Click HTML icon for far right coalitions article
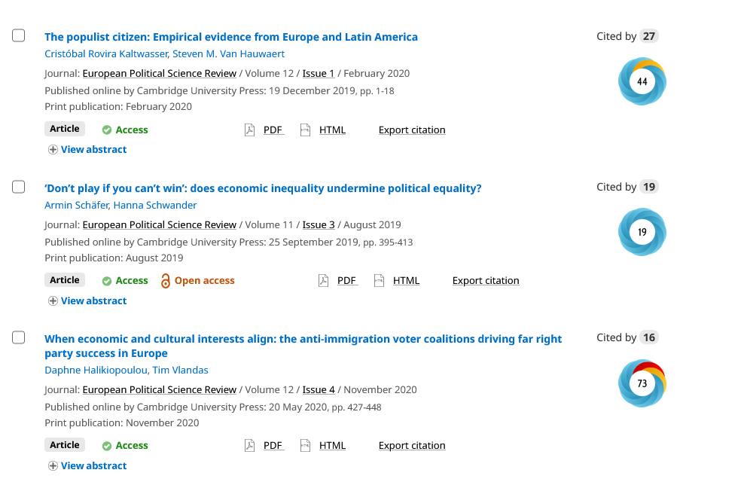 tap(306, 445)
